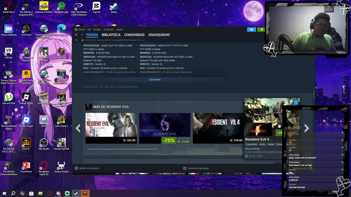Image resolution: width=351 pixels, height=197 pixels.
Task: Open PowerPoint desktop shortcut
Action: [26, 167]
